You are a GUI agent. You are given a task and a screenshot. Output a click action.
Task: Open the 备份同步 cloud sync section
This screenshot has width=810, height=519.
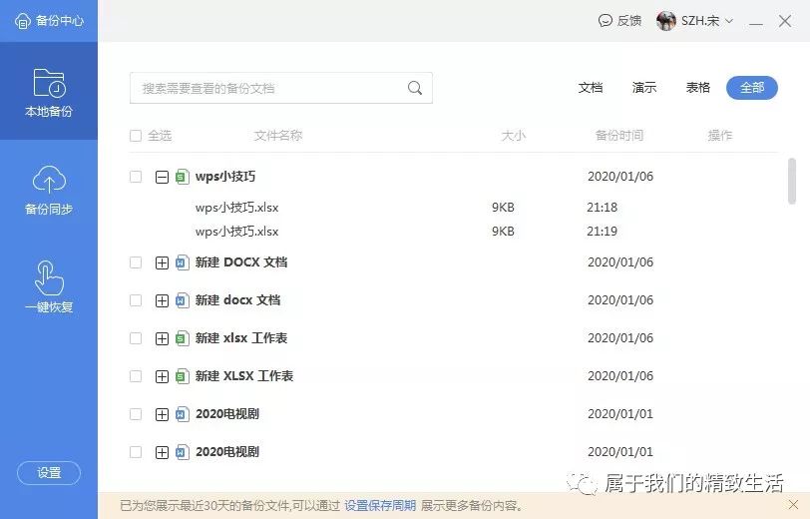click(x=49, y=190)
